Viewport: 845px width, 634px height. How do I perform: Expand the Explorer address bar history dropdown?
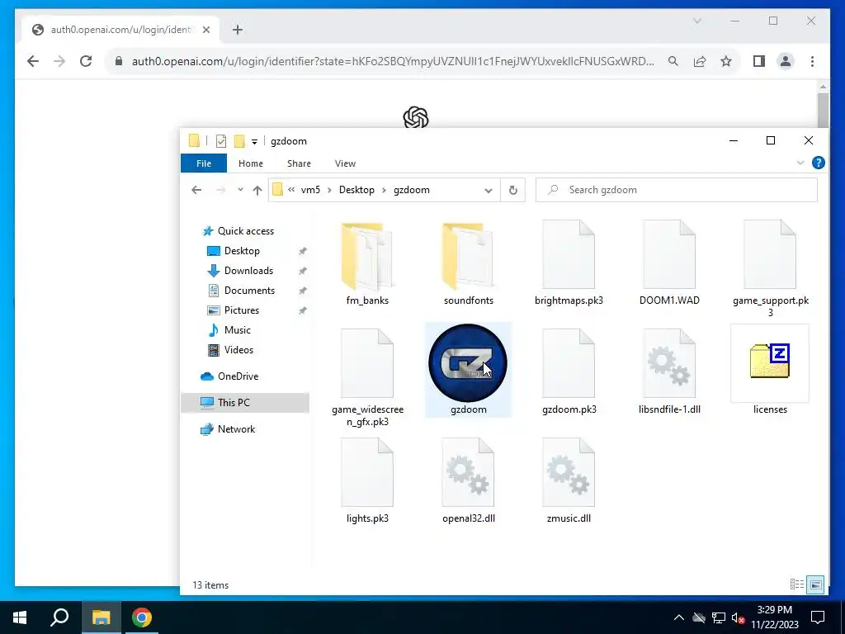489,191
